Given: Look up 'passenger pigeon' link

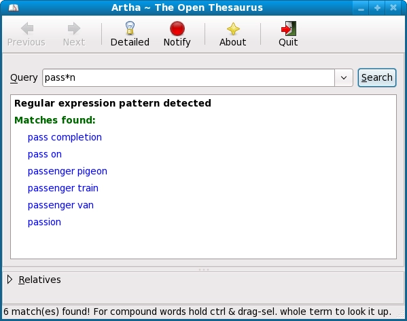Looking at the screenshot, I should pyautogui.click(x=67, y=172).
